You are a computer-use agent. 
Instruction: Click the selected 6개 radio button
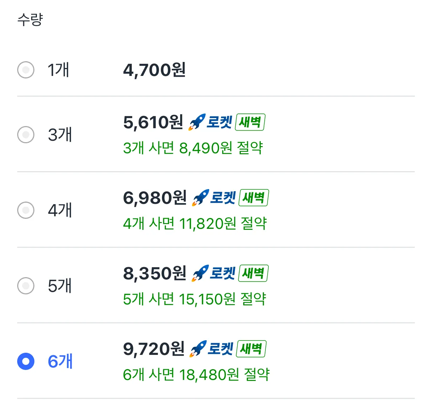[26, 361]
